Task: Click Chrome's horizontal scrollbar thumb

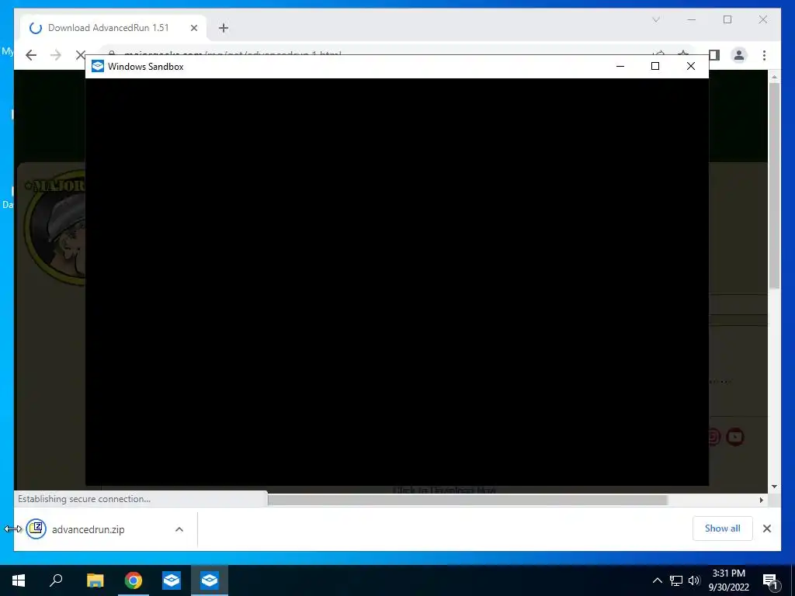Action: [x=467, y=500]
